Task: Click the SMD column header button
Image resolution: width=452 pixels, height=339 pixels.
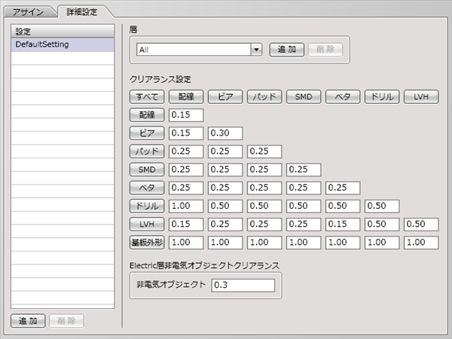Action: [x=304, y=96]
